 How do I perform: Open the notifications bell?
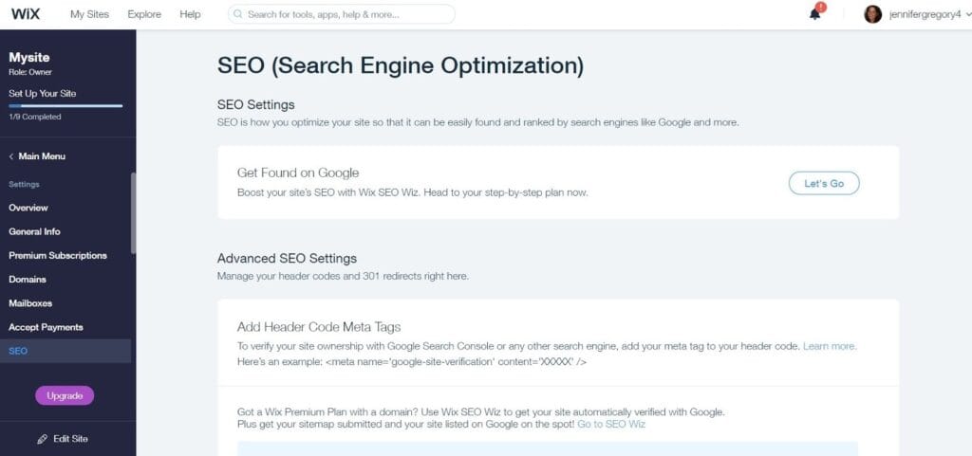pos(815,13)
